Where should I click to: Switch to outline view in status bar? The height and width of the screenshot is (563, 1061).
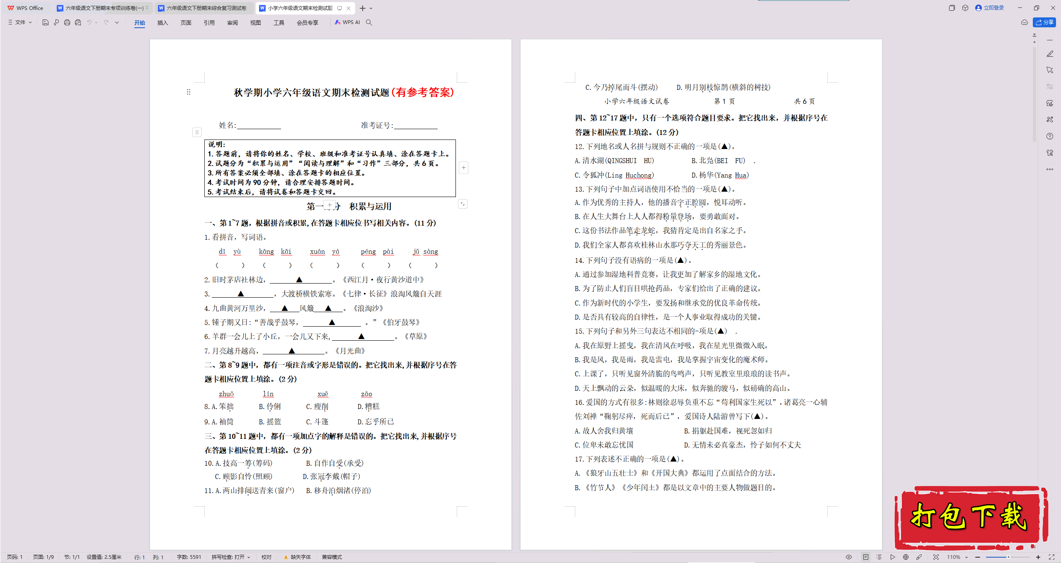pyautogui.click(x=879, y=557)
